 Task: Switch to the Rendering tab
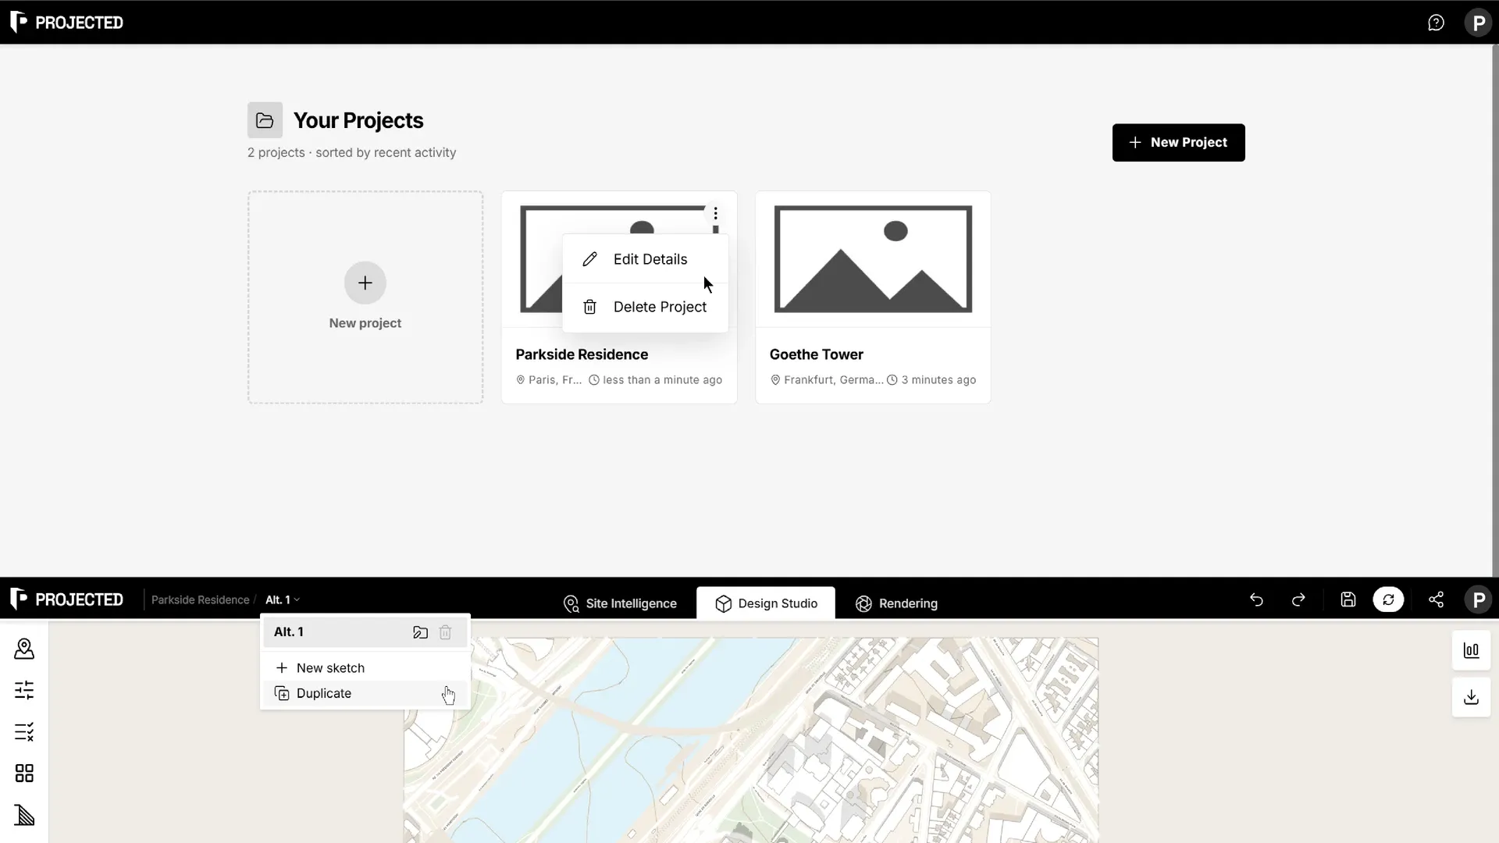click(896, 603)
